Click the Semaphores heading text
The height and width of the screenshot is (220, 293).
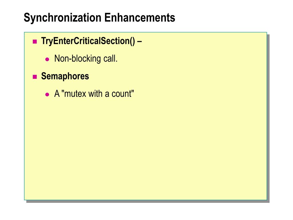pos(65,76)
